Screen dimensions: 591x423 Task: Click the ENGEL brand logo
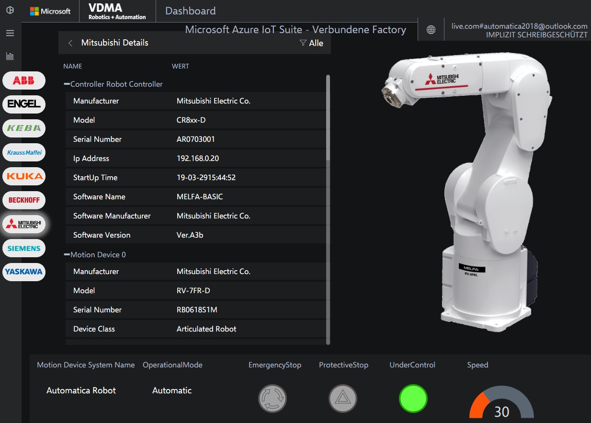pyautogui.click(x=23, y=104)
